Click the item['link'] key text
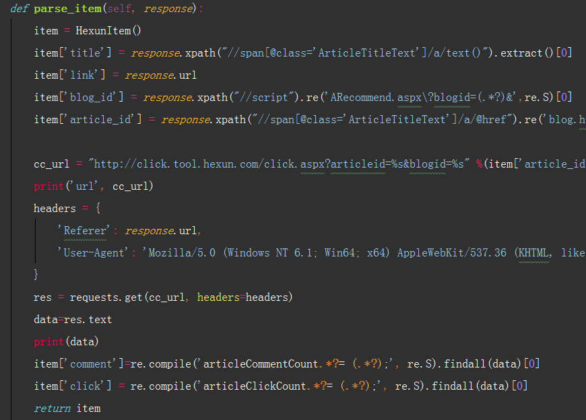586x420 pixels. pos(70,75)
